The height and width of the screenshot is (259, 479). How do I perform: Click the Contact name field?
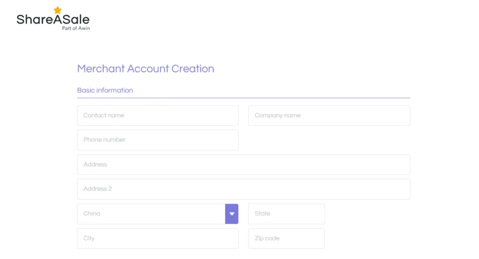pyautogui.click(x=158, y=115)
